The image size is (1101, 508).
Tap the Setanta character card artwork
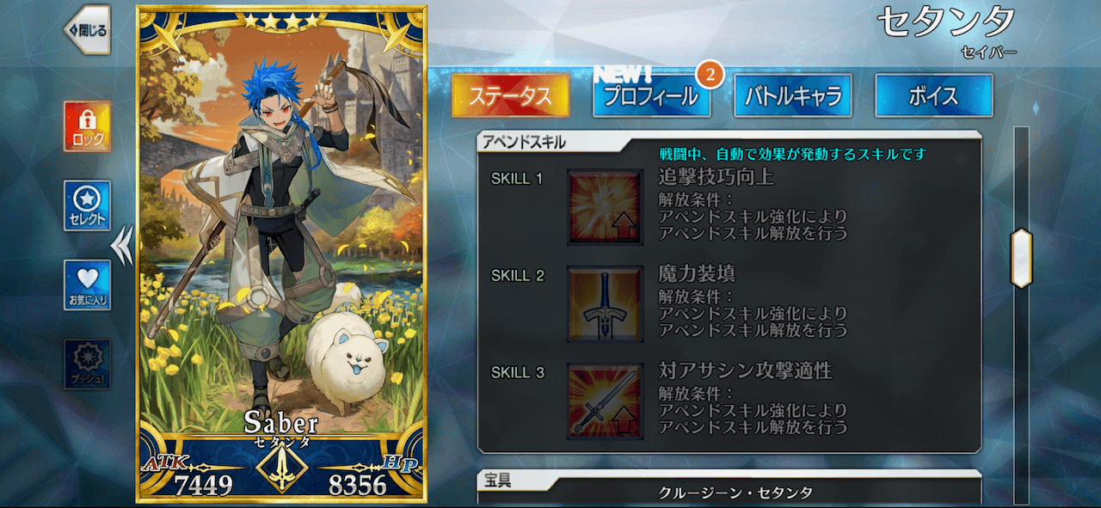[281, 223]
